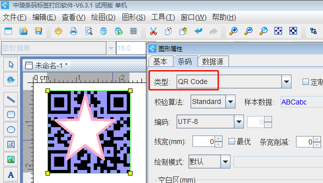Click the copy icon in toolbar
The height and width of the screenshot is (183, 323).
(168, 31)
